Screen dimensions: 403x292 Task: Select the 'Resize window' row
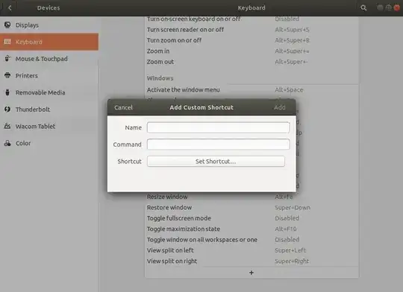[x=252, y=197]
